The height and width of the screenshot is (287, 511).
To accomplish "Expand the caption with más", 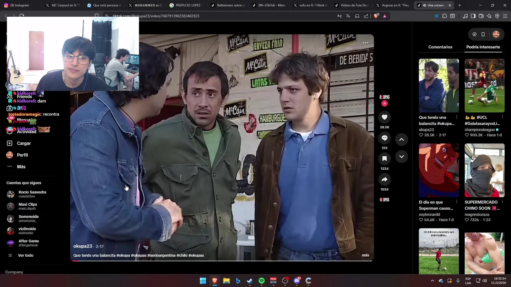I will [365, 255].
